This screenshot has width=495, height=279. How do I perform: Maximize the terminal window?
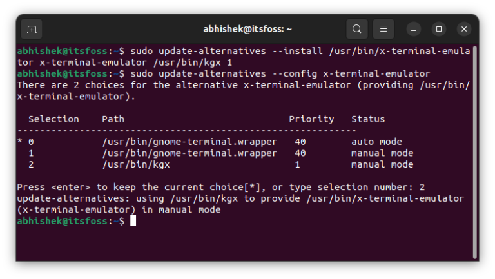(x=439, y=29)
